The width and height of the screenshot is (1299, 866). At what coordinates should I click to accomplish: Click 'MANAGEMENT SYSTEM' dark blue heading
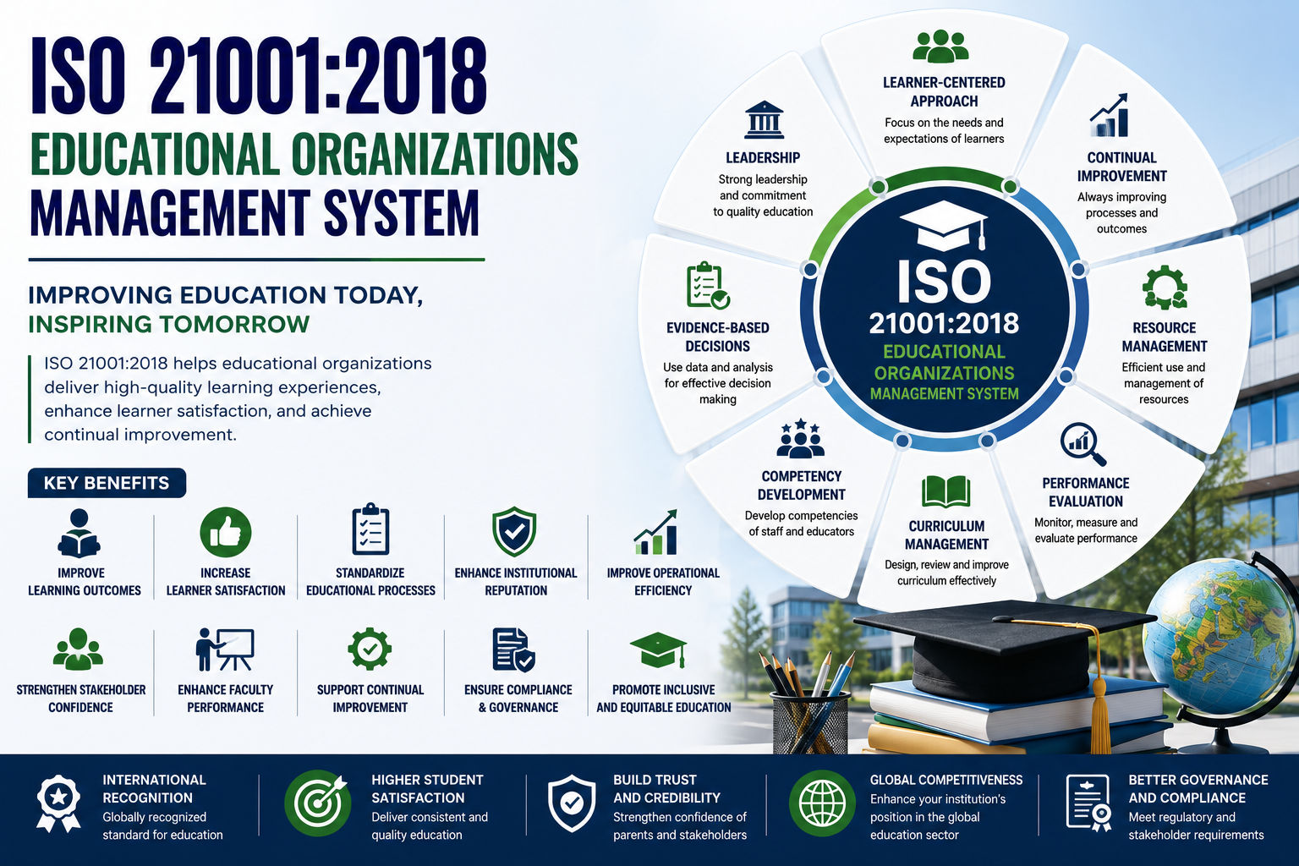pyautogui.click(x=255, y=213)
